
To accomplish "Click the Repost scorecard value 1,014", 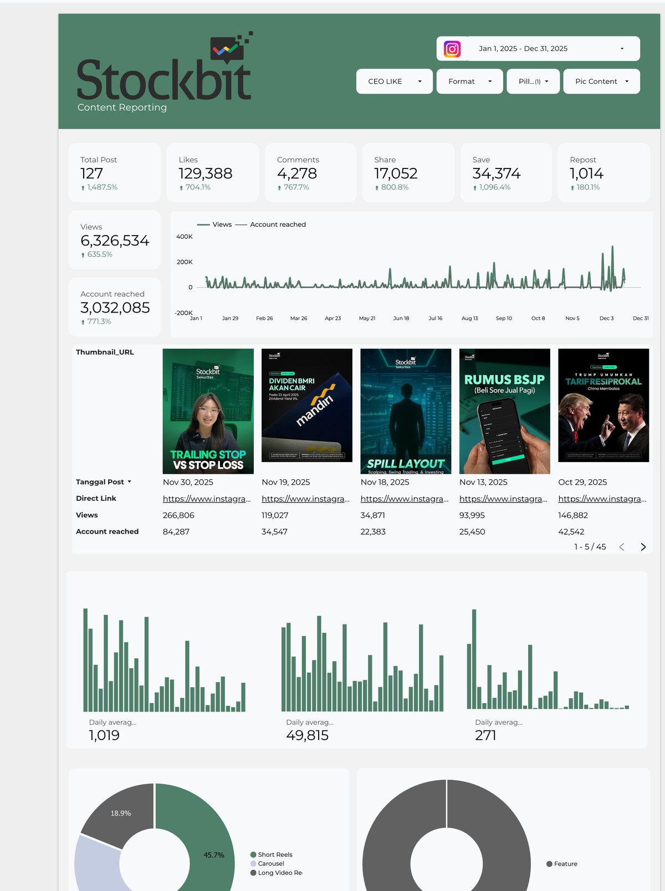I will click(x=586, y=173).
